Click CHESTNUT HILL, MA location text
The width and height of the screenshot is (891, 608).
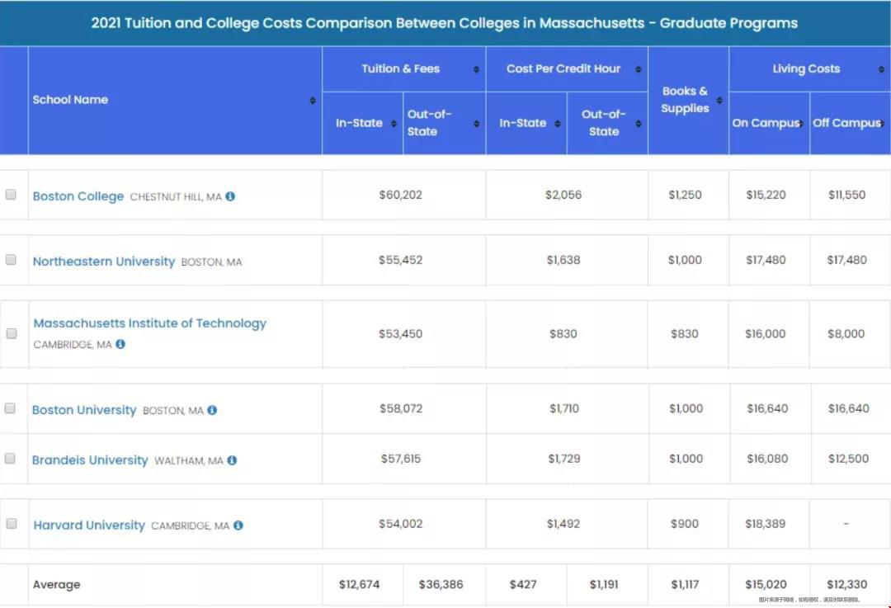coord(176,197)
